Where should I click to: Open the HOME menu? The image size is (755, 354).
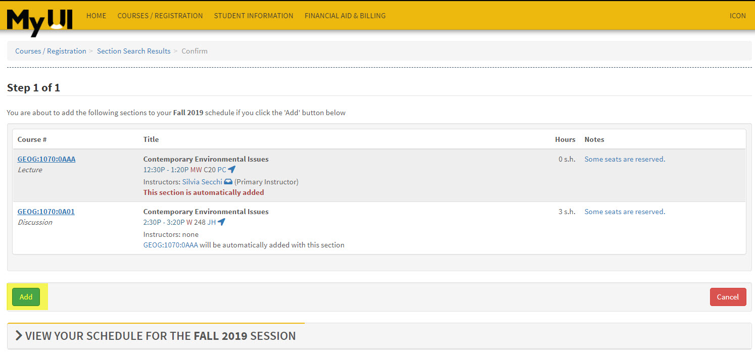96,16
